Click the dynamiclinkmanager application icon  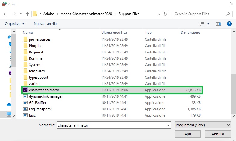[x=25, y=96]
